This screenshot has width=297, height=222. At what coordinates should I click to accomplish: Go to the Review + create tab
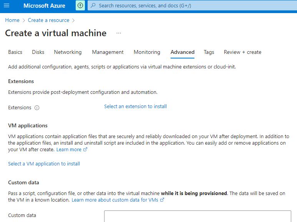[242, 52]
